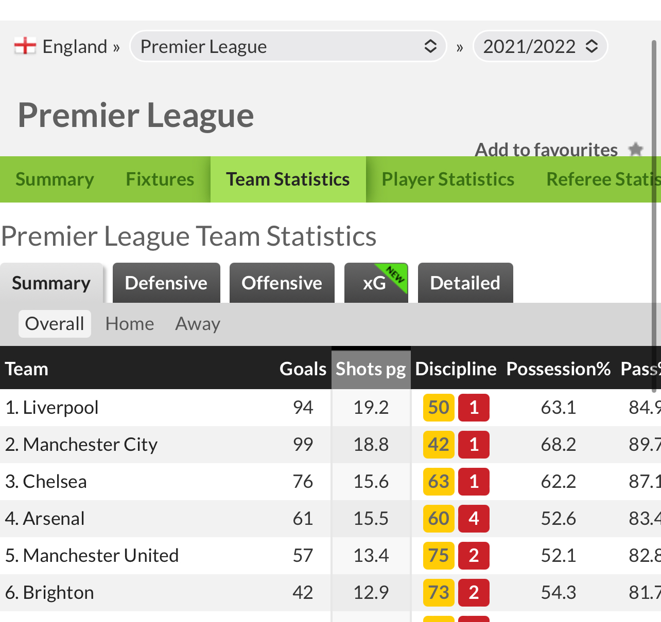Open the xG statistics tab

[376, 283]
